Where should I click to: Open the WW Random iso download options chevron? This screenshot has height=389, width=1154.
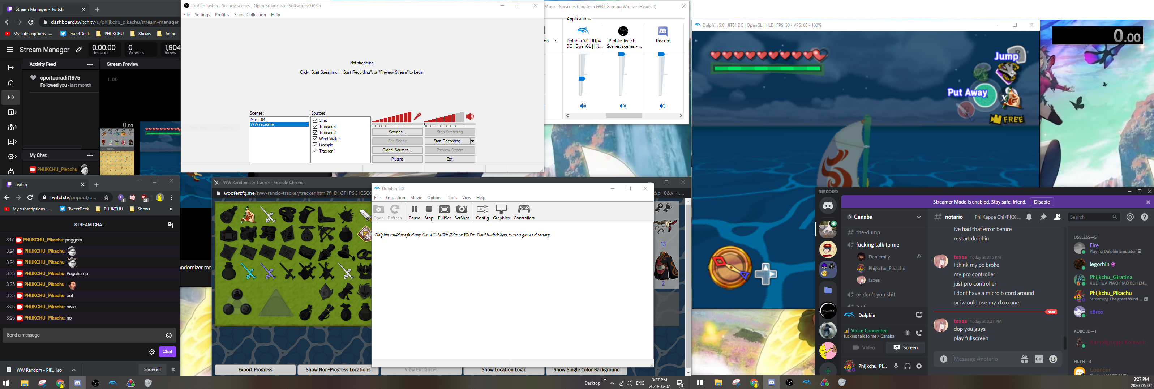click(73, 370)
